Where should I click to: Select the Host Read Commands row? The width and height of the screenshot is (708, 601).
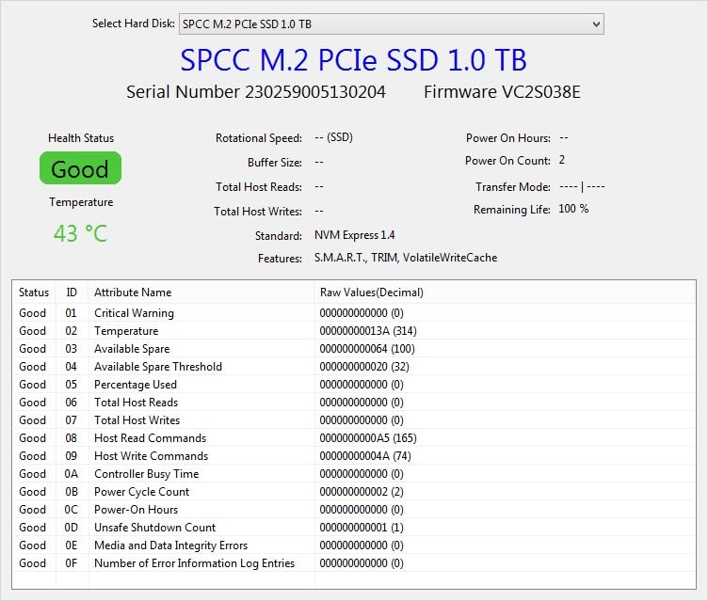[x=354, y=438]
